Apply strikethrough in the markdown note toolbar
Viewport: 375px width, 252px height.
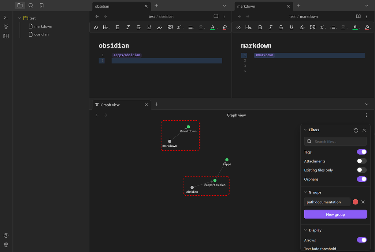click(x=281, y=27)
